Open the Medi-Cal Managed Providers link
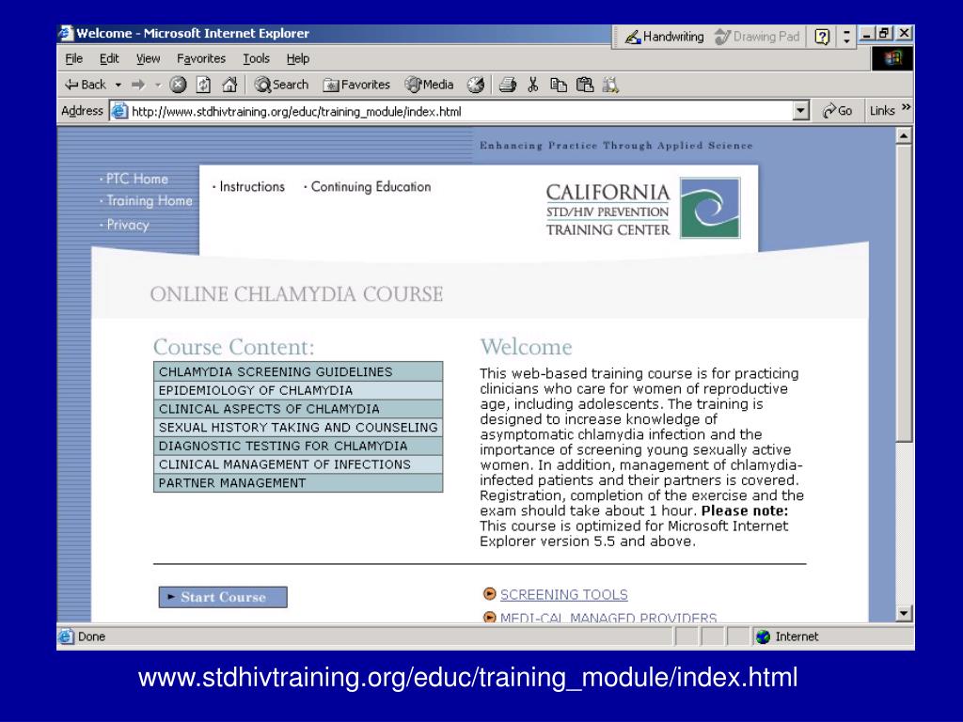 pyautogui.click(x=608, y=617)
